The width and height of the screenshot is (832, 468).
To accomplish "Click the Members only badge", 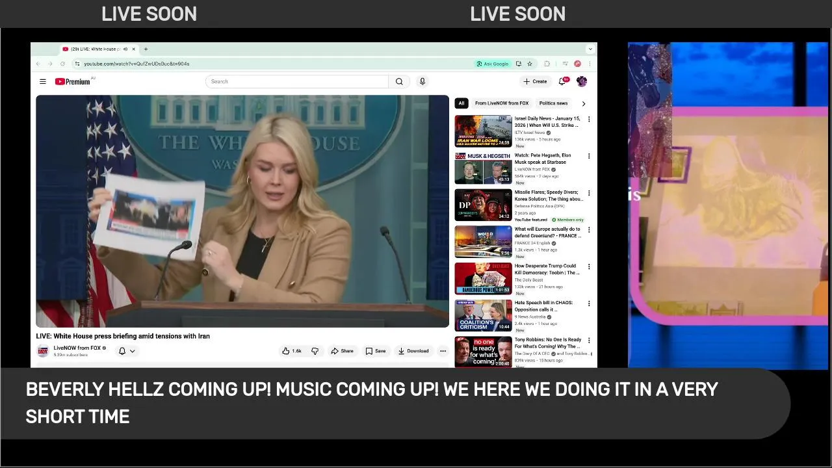I will (567, 220).
